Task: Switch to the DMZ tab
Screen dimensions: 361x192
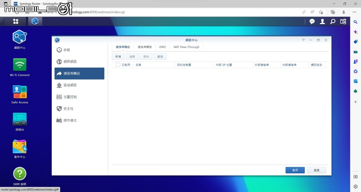Action: (162, 47)
